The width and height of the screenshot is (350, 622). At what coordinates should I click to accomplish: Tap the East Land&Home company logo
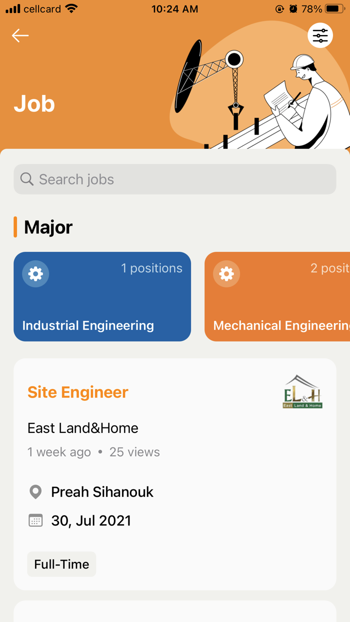point(303,392)
